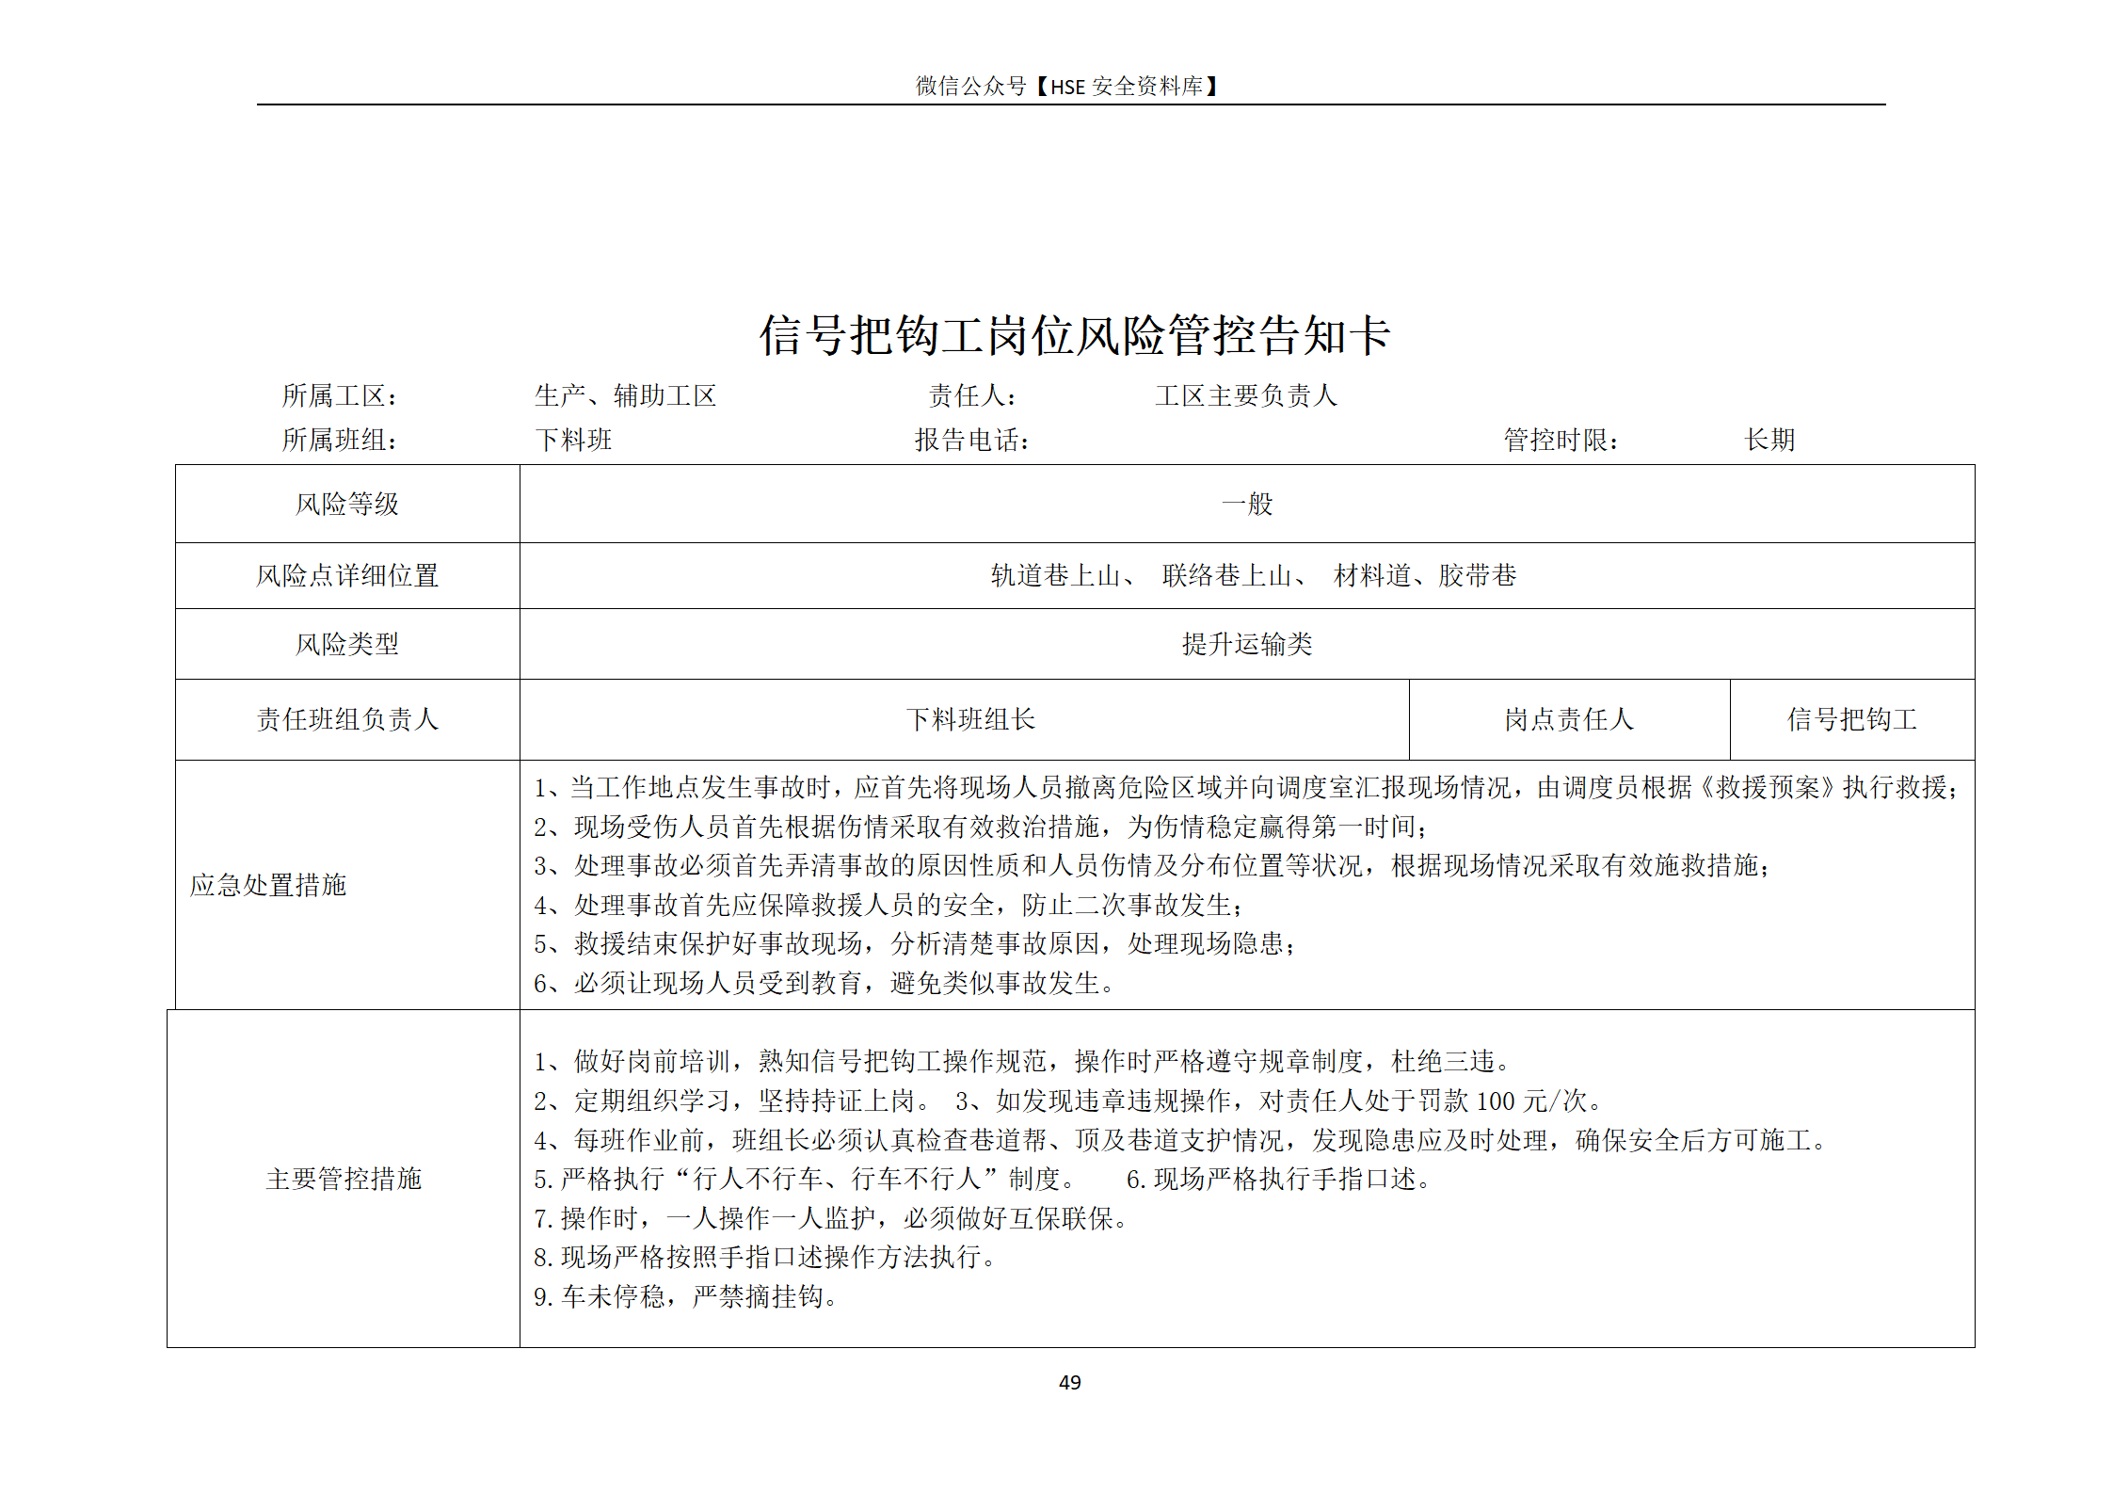Click the 长期 value text
Image resolution: width=2113 pixels, height=1494 pixels.
1769,440
